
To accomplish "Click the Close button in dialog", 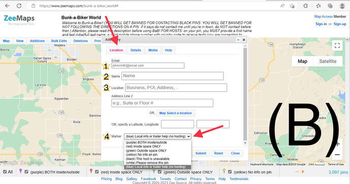I will pyautogui.click(x=235, y=153).
